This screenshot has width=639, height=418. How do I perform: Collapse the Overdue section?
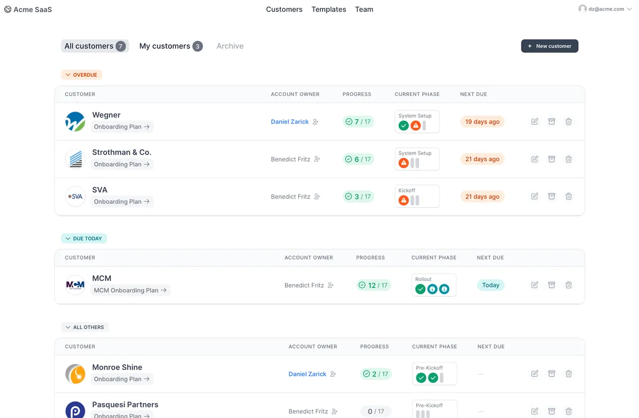pos(81,75)
